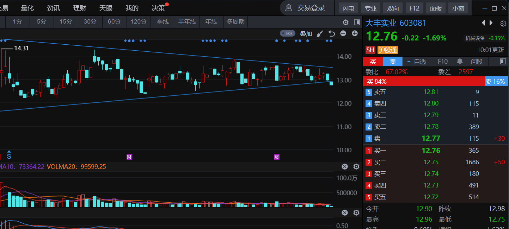Viewport: 509px width, 229px height.
Task: Select the brush drawing tool above the chart
Action: click(x=320, y=34)
